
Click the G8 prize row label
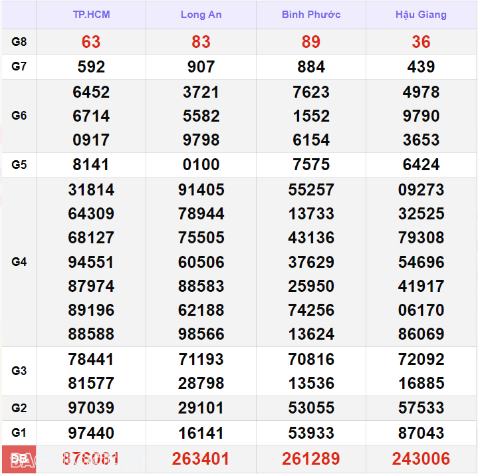[x=19, y=42]
